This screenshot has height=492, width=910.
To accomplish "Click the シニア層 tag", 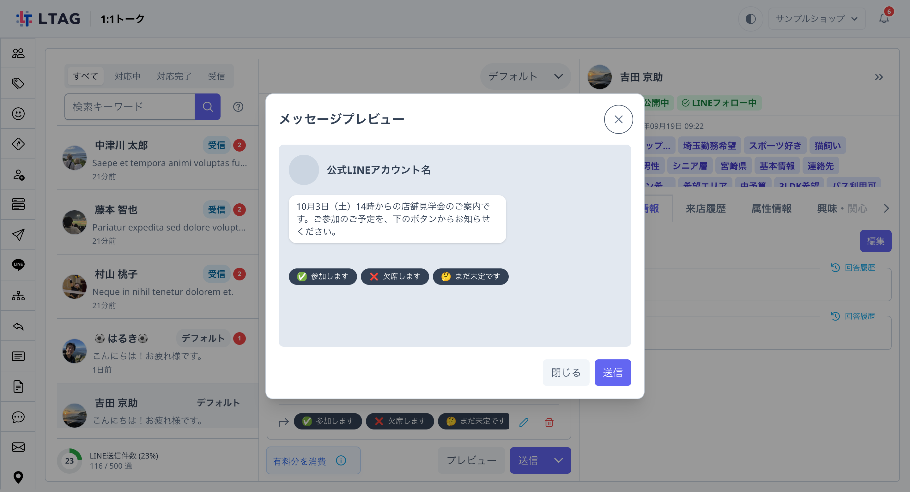I will click(689, 165).
